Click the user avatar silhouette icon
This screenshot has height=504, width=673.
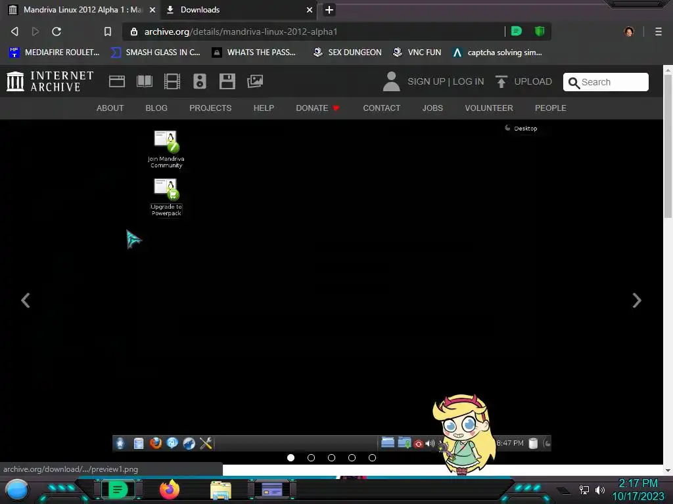click(x=391, y=81)
